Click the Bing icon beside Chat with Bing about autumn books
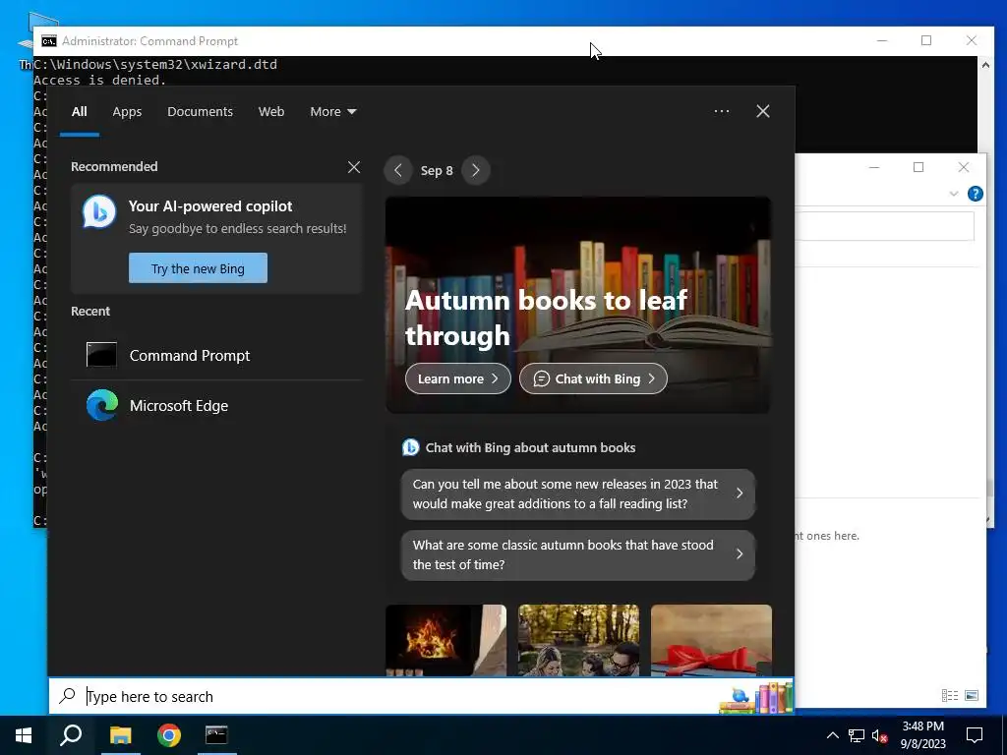 (410, 447)
